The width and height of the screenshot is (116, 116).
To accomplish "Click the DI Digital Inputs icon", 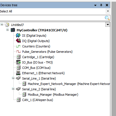I will [18, 36].
